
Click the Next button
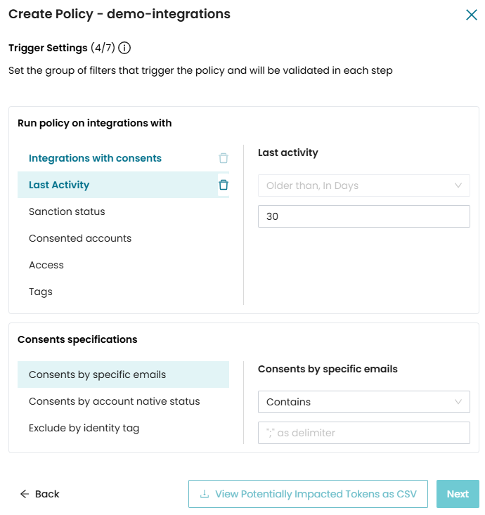click(x=458, y=494)
